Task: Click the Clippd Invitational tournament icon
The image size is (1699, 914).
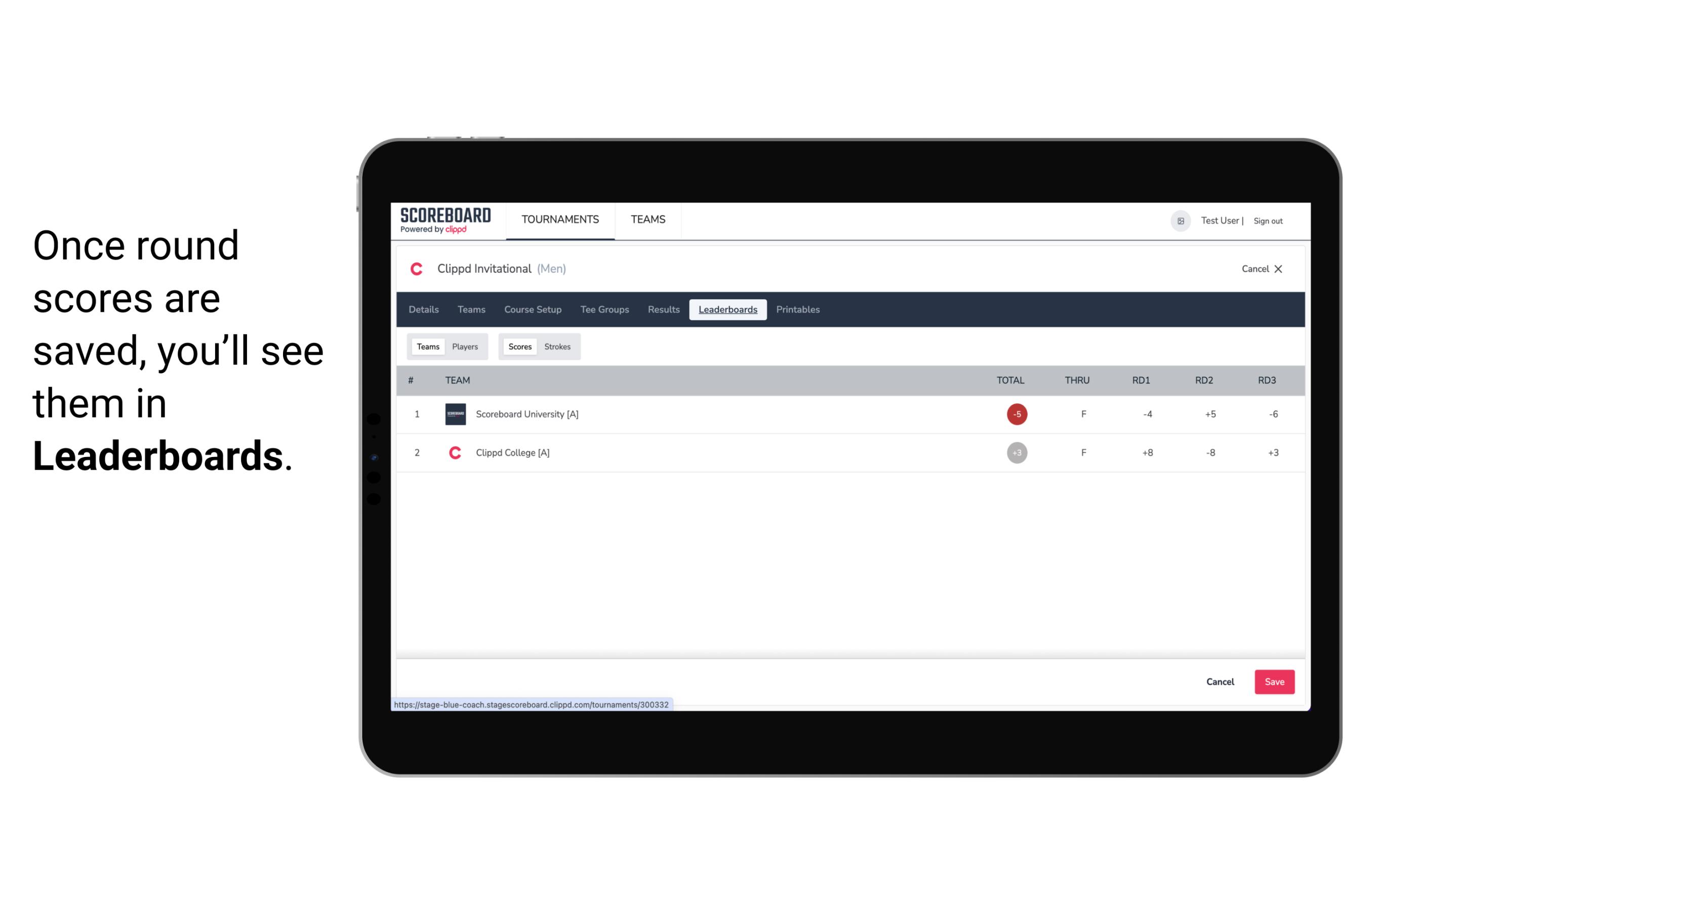Action: pos(419,269)
